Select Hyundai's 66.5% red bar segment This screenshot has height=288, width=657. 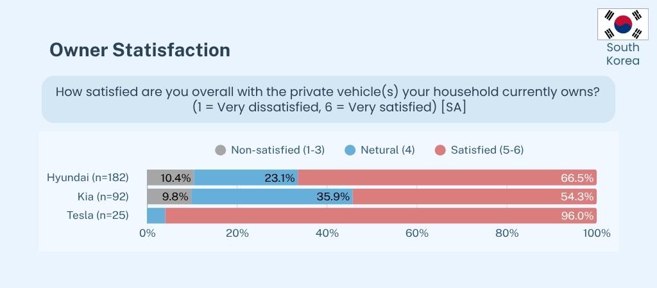click(447, 177)
